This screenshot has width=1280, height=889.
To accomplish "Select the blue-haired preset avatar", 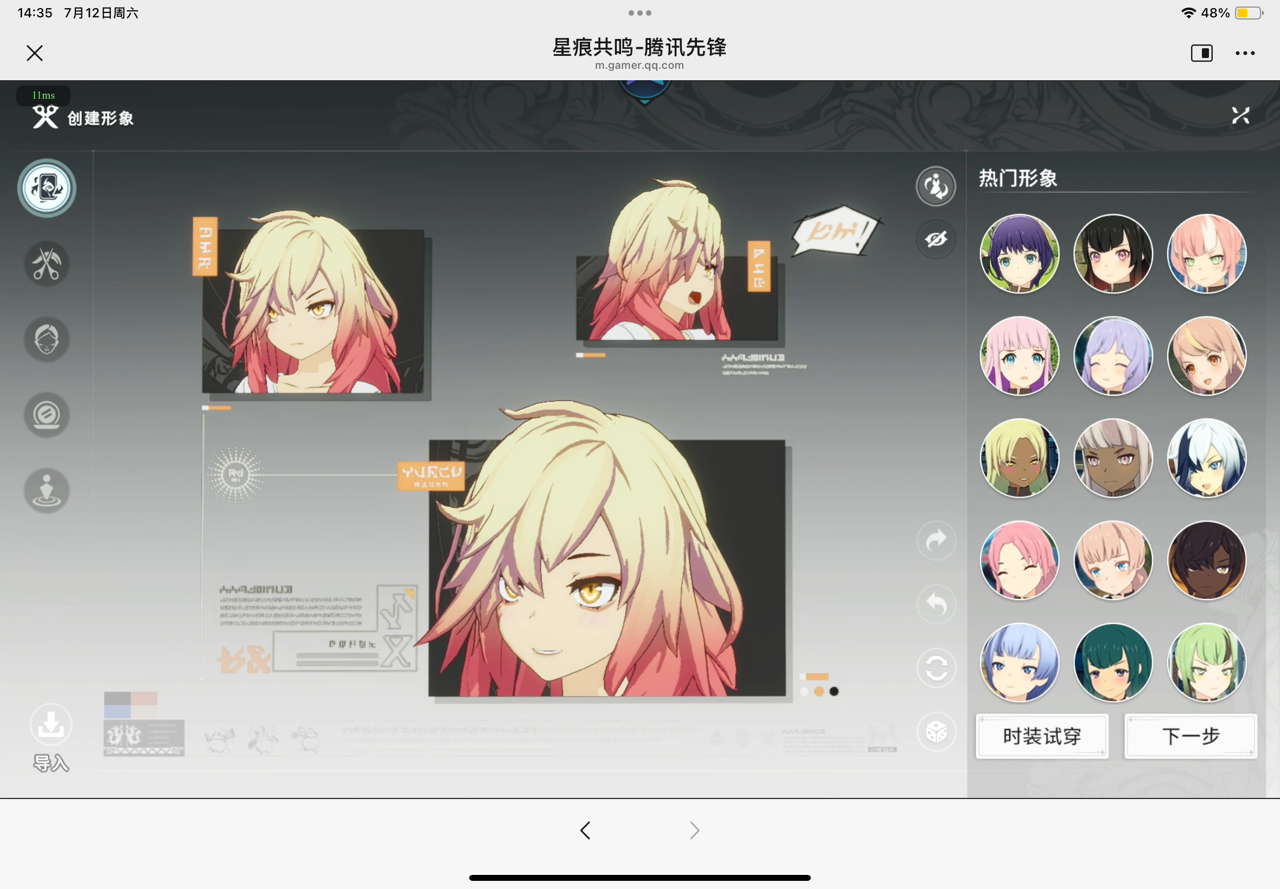I will pyautogui.click(x=1020, y=663).
